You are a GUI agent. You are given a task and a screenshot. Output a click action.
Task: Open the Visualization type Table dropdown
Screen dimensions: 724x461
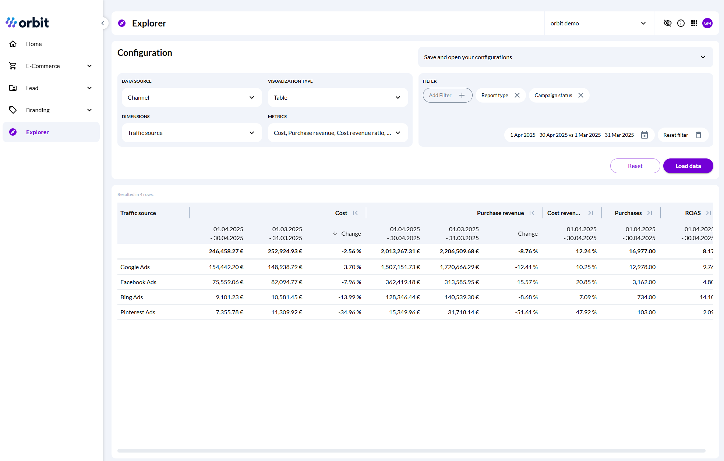click(338, 97)
